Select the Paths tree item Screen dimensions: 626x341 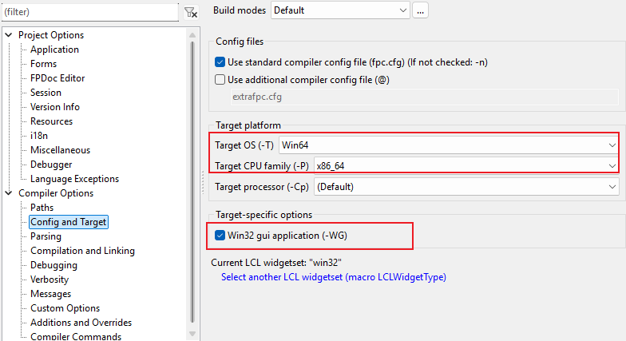(42, 208)
